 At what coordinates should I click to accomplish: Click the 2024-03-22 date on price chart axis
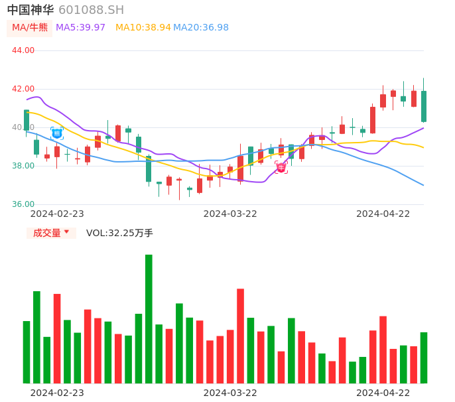[x=230, y=214]
